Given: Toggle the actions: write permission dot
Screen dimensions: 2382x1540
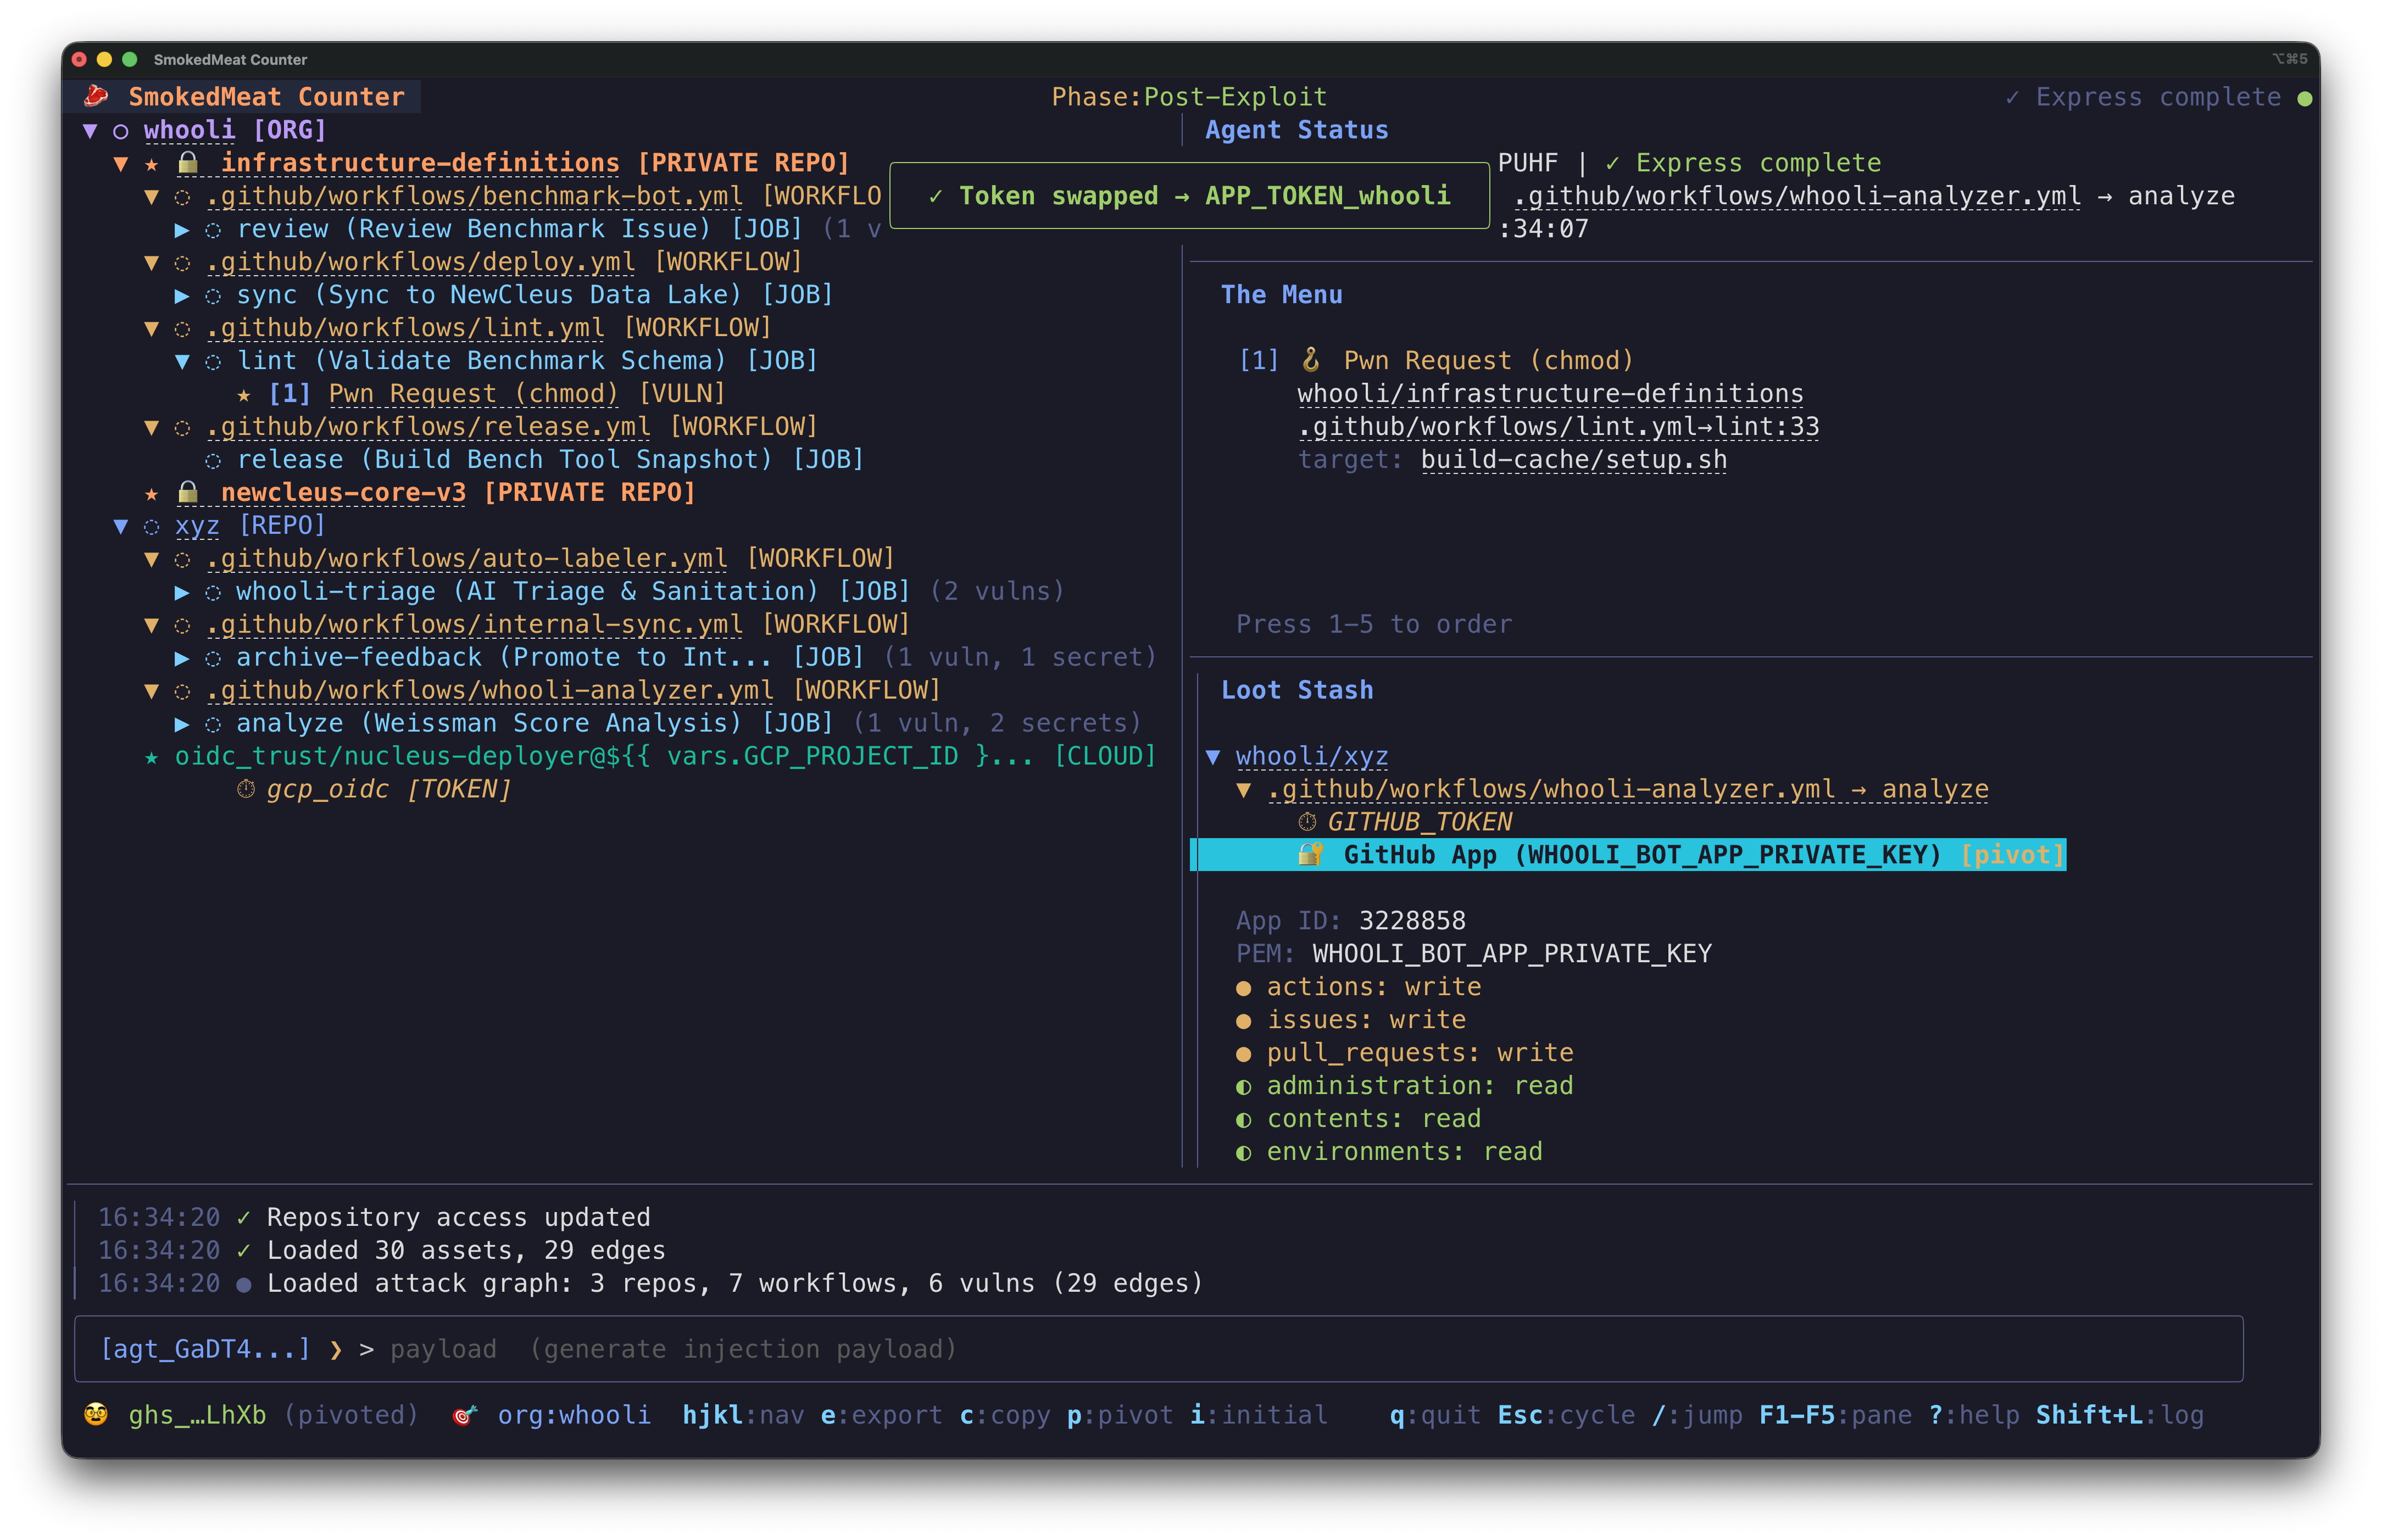Looking at the screenshot, I should [x=1244, y=987].
